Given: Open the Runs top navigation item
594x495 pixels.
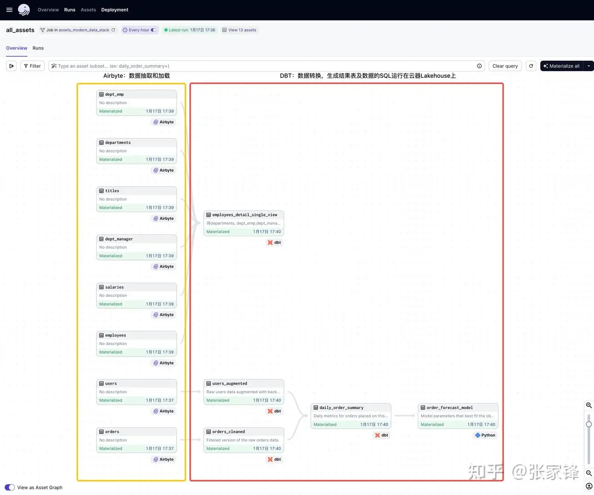Looking at the screenshot, I should pos(70,10).
